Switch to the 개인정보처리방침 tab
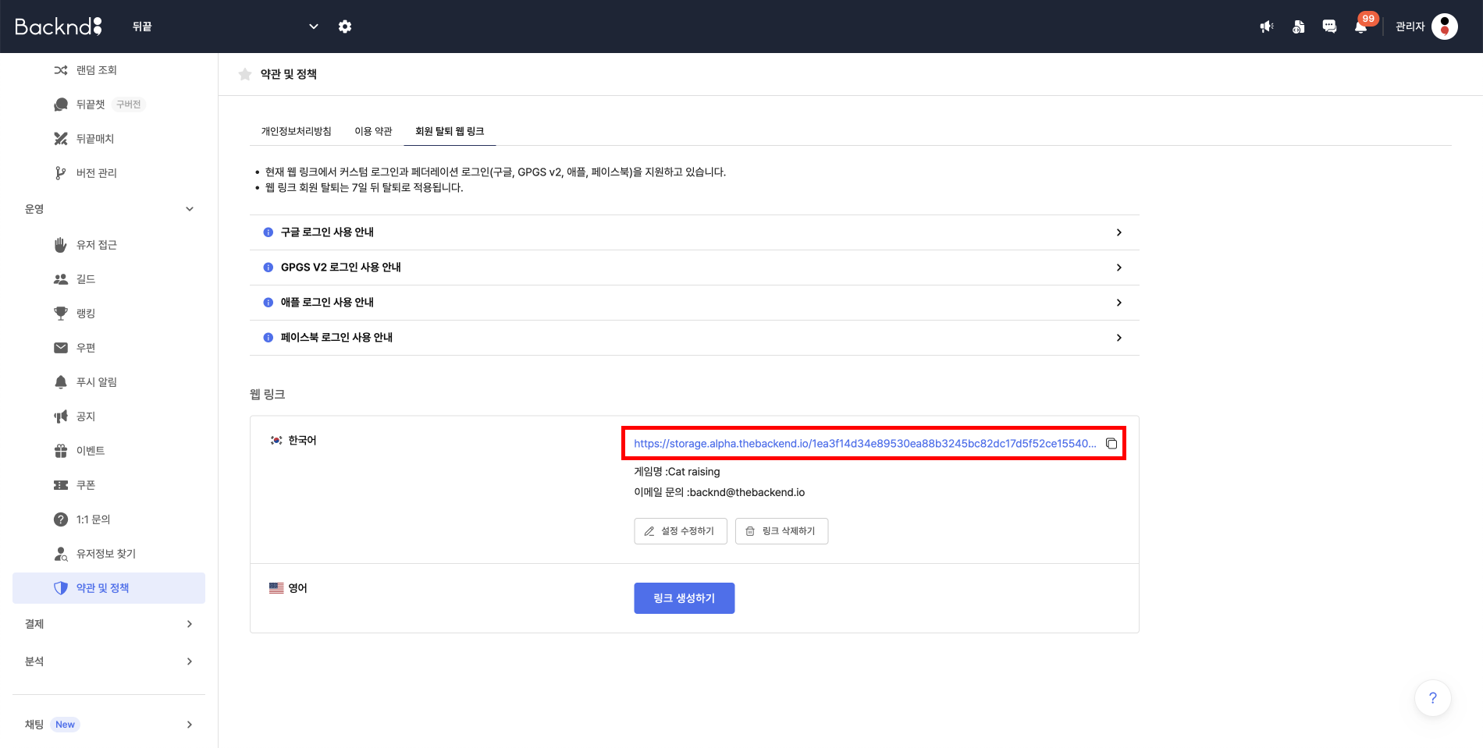 296,131
